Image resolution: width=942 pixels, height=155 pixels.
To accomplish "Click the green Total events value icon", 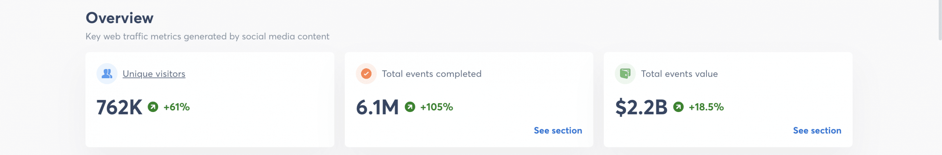I will pyautogui.click(x=625, y=74).
